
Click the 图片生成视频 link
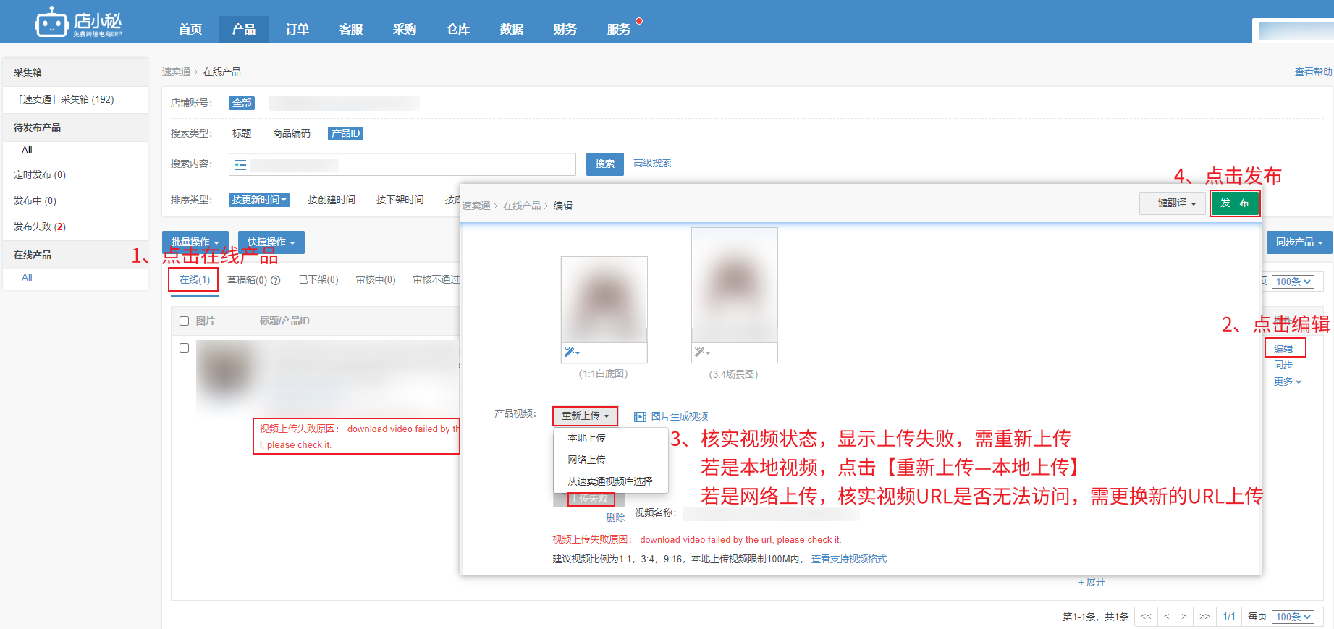click(x=680, y=417)
